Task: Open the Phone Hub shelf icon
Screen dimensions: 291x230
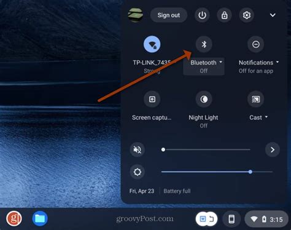Action: 231,219
